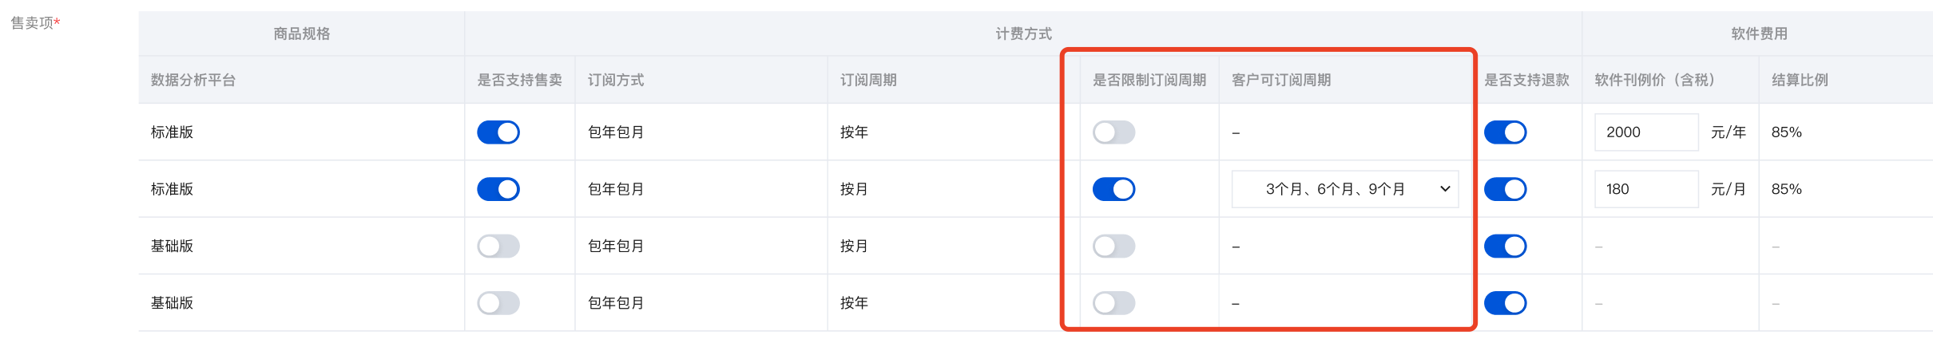Enable 是否支持售卖 for 基础版 按年 row
This screenshot has width=1933, height=343.
click(x=498, y=303)
